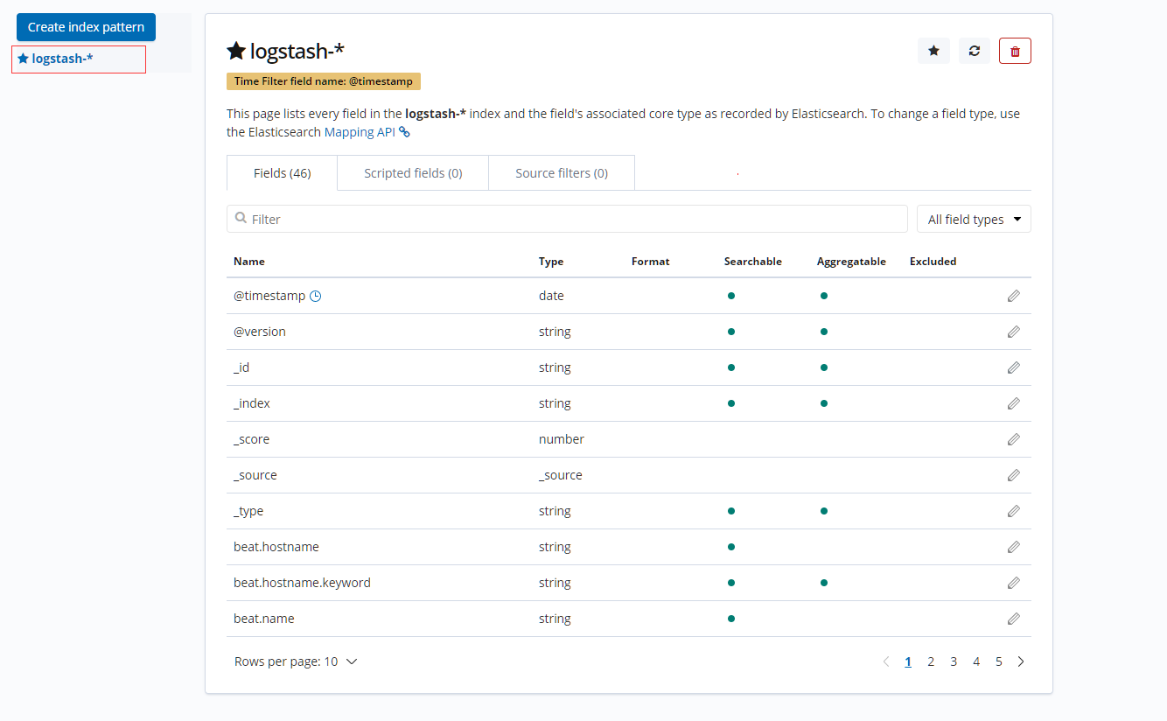Click the Create index pattern button

click(x=85, y=27)
